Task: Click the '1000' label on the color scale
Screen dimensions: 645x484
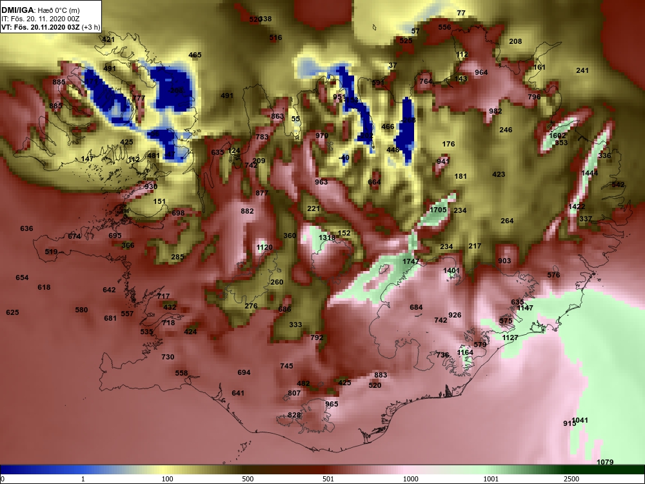Action: pyautogui.click(x=410, y=479)
